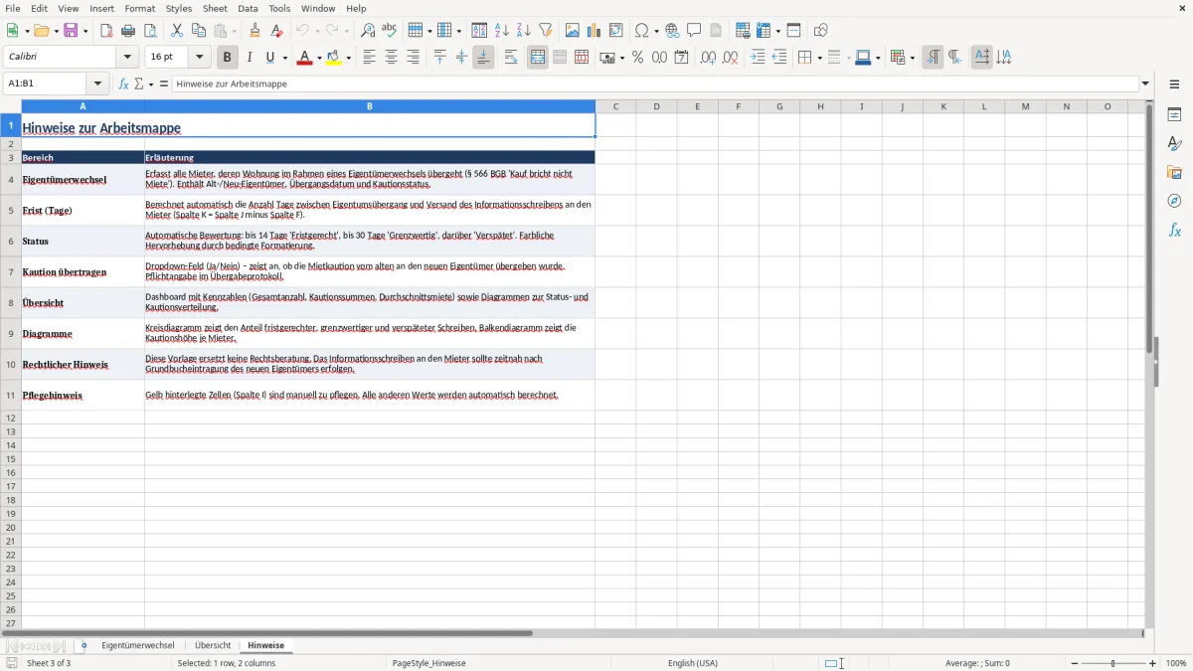Viewport: 1193px width, 671px height.
Task: Click the Insert Hyperlink icon
Action: tap(672, 31)
